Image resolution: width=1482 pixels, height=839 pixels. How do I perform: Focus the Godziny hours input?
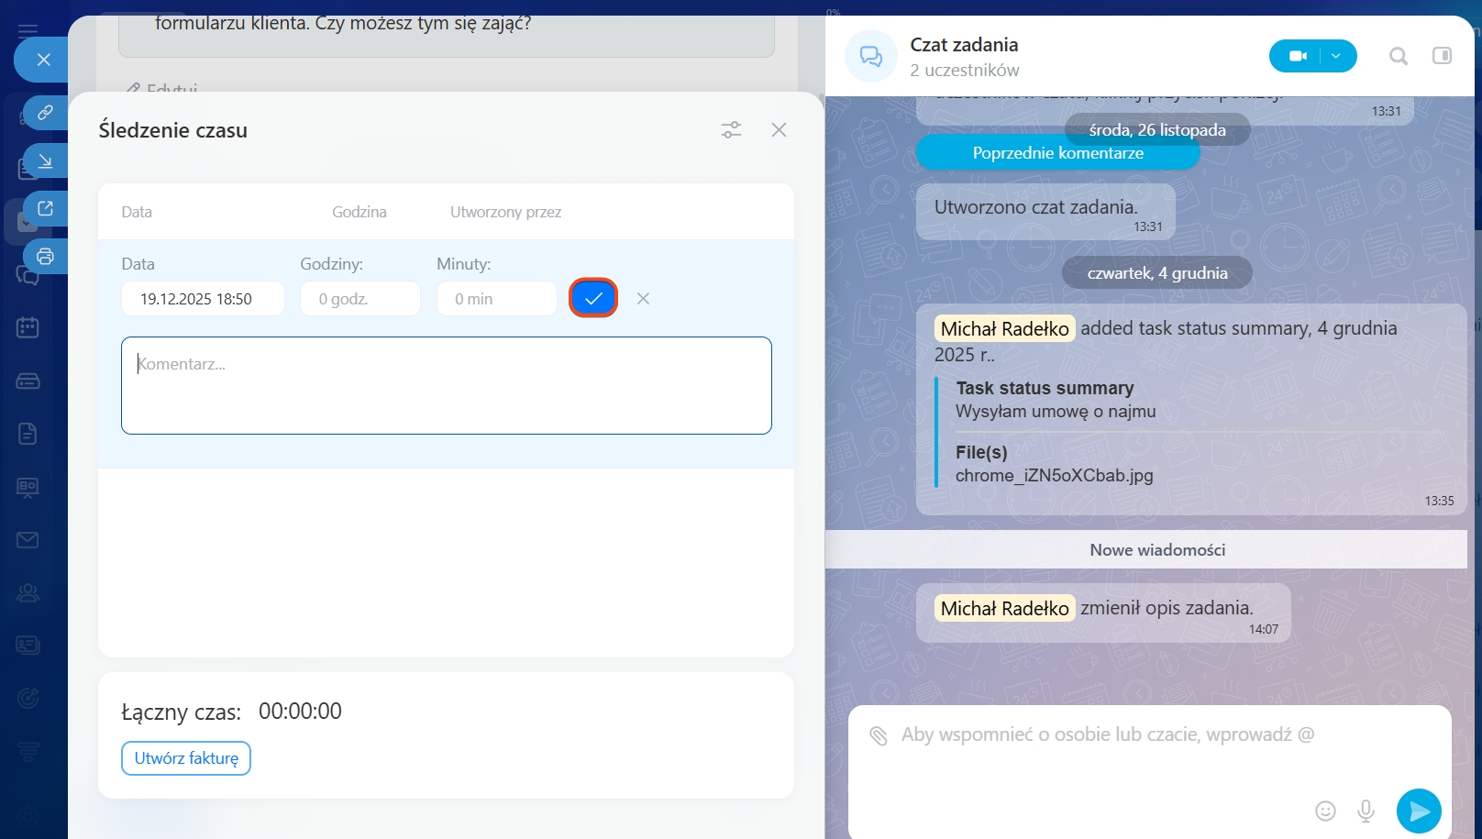(x=359, y=299)
